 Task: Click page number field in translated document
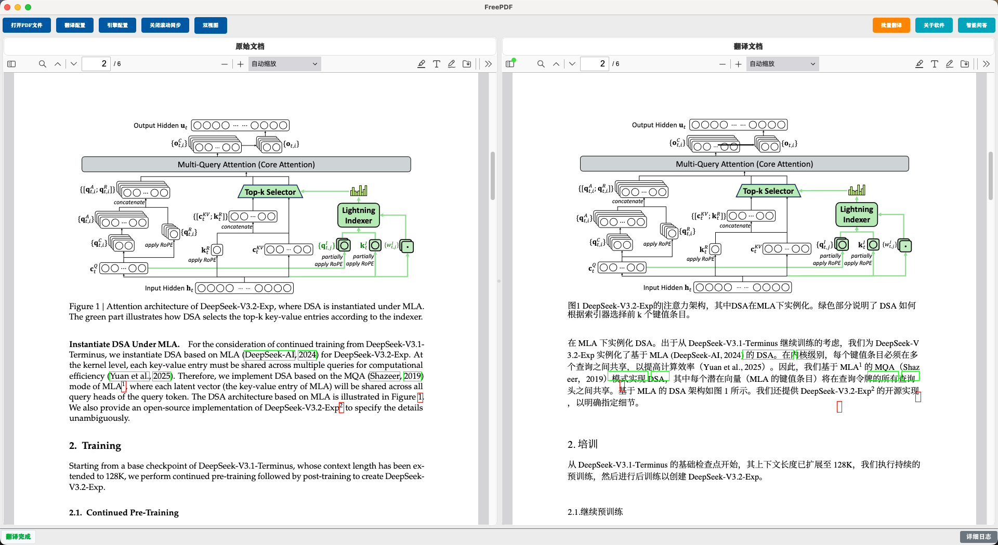(x=594, y=64)
